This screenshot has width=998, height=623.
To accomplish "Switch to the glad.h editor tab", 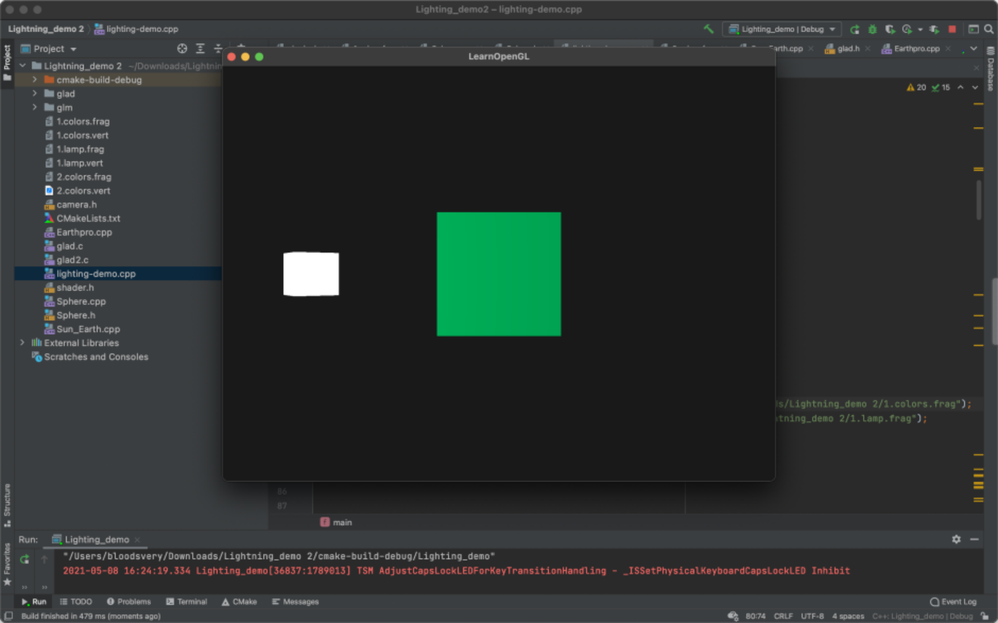I will pos(848,49).
